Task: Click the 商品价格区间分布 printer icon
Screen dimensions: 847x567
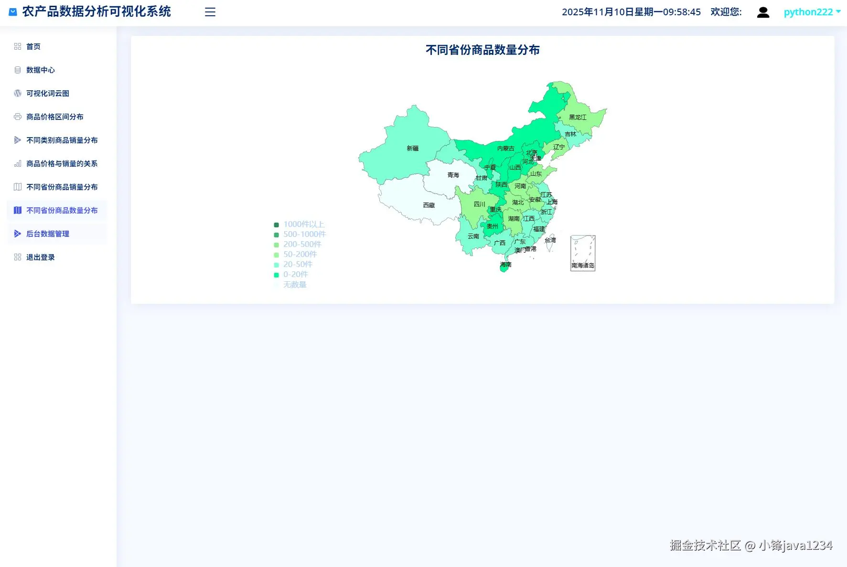Action: tap(18, 117)
